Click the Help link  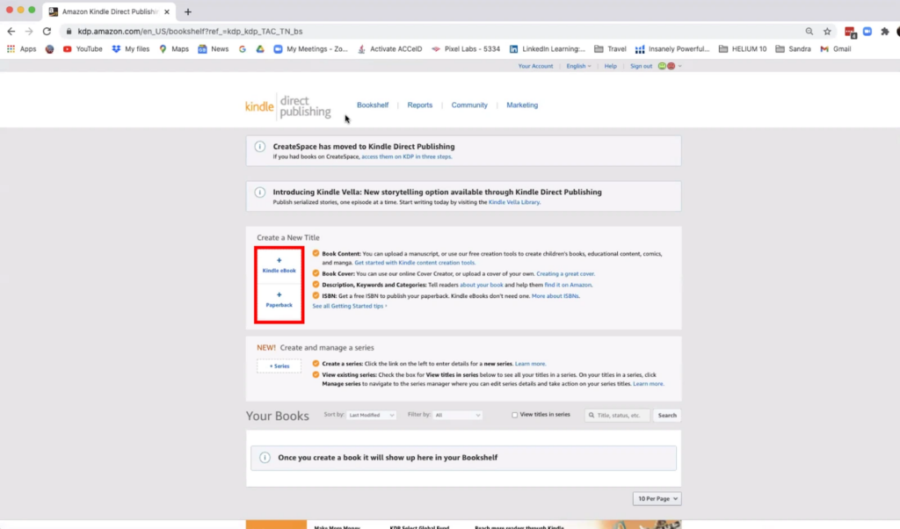tap(610, 66)
